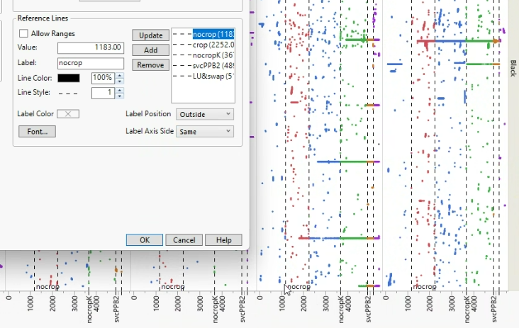Select the LU&swap reference line entry
519x328 pixels.
point(203,76)
